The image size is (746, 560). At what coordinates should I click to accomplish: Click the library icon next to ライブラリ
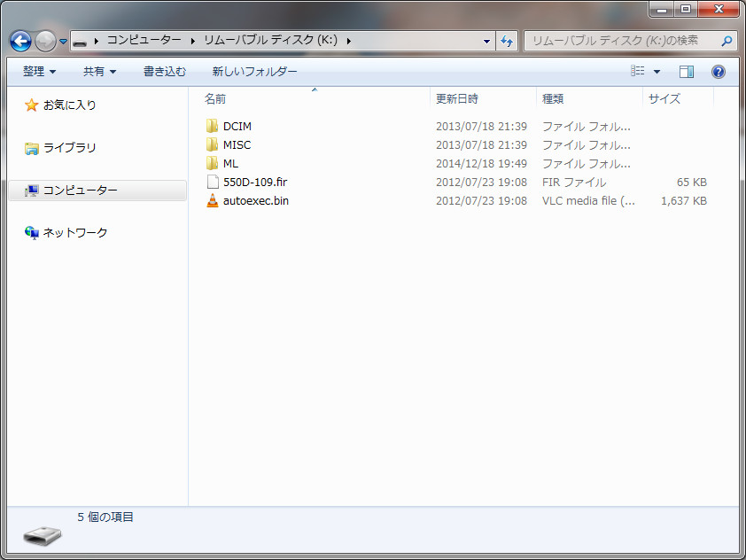31,149
